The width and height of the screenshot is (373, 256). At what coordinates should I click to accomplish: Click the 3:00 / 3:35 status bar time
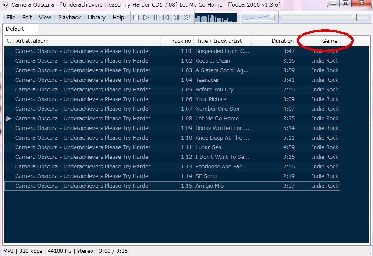pyautogui.click(x=113, y=251)
